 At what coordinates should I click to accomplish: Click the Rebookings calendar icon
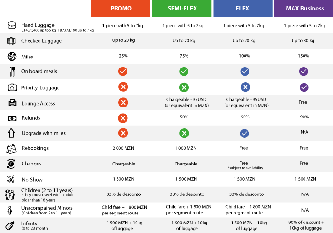click(11, 149)
